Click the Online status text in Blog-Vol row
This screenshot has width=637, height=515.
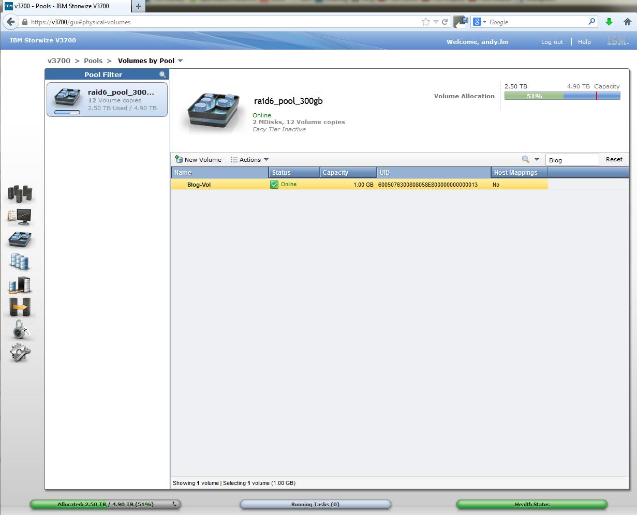click(x=289, y=185)
